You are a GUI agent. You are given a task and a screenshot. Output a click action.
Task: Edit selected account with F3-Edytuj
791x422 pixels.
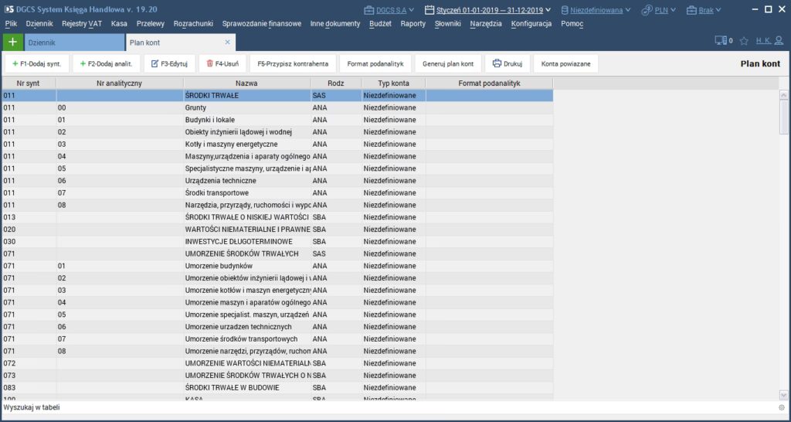coord(168,63)
